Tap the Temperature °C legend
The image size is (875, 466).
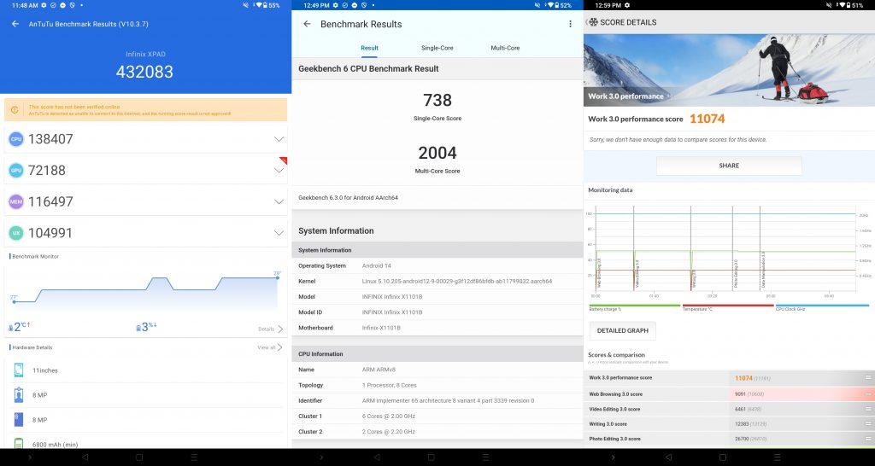tap(728, 307)
